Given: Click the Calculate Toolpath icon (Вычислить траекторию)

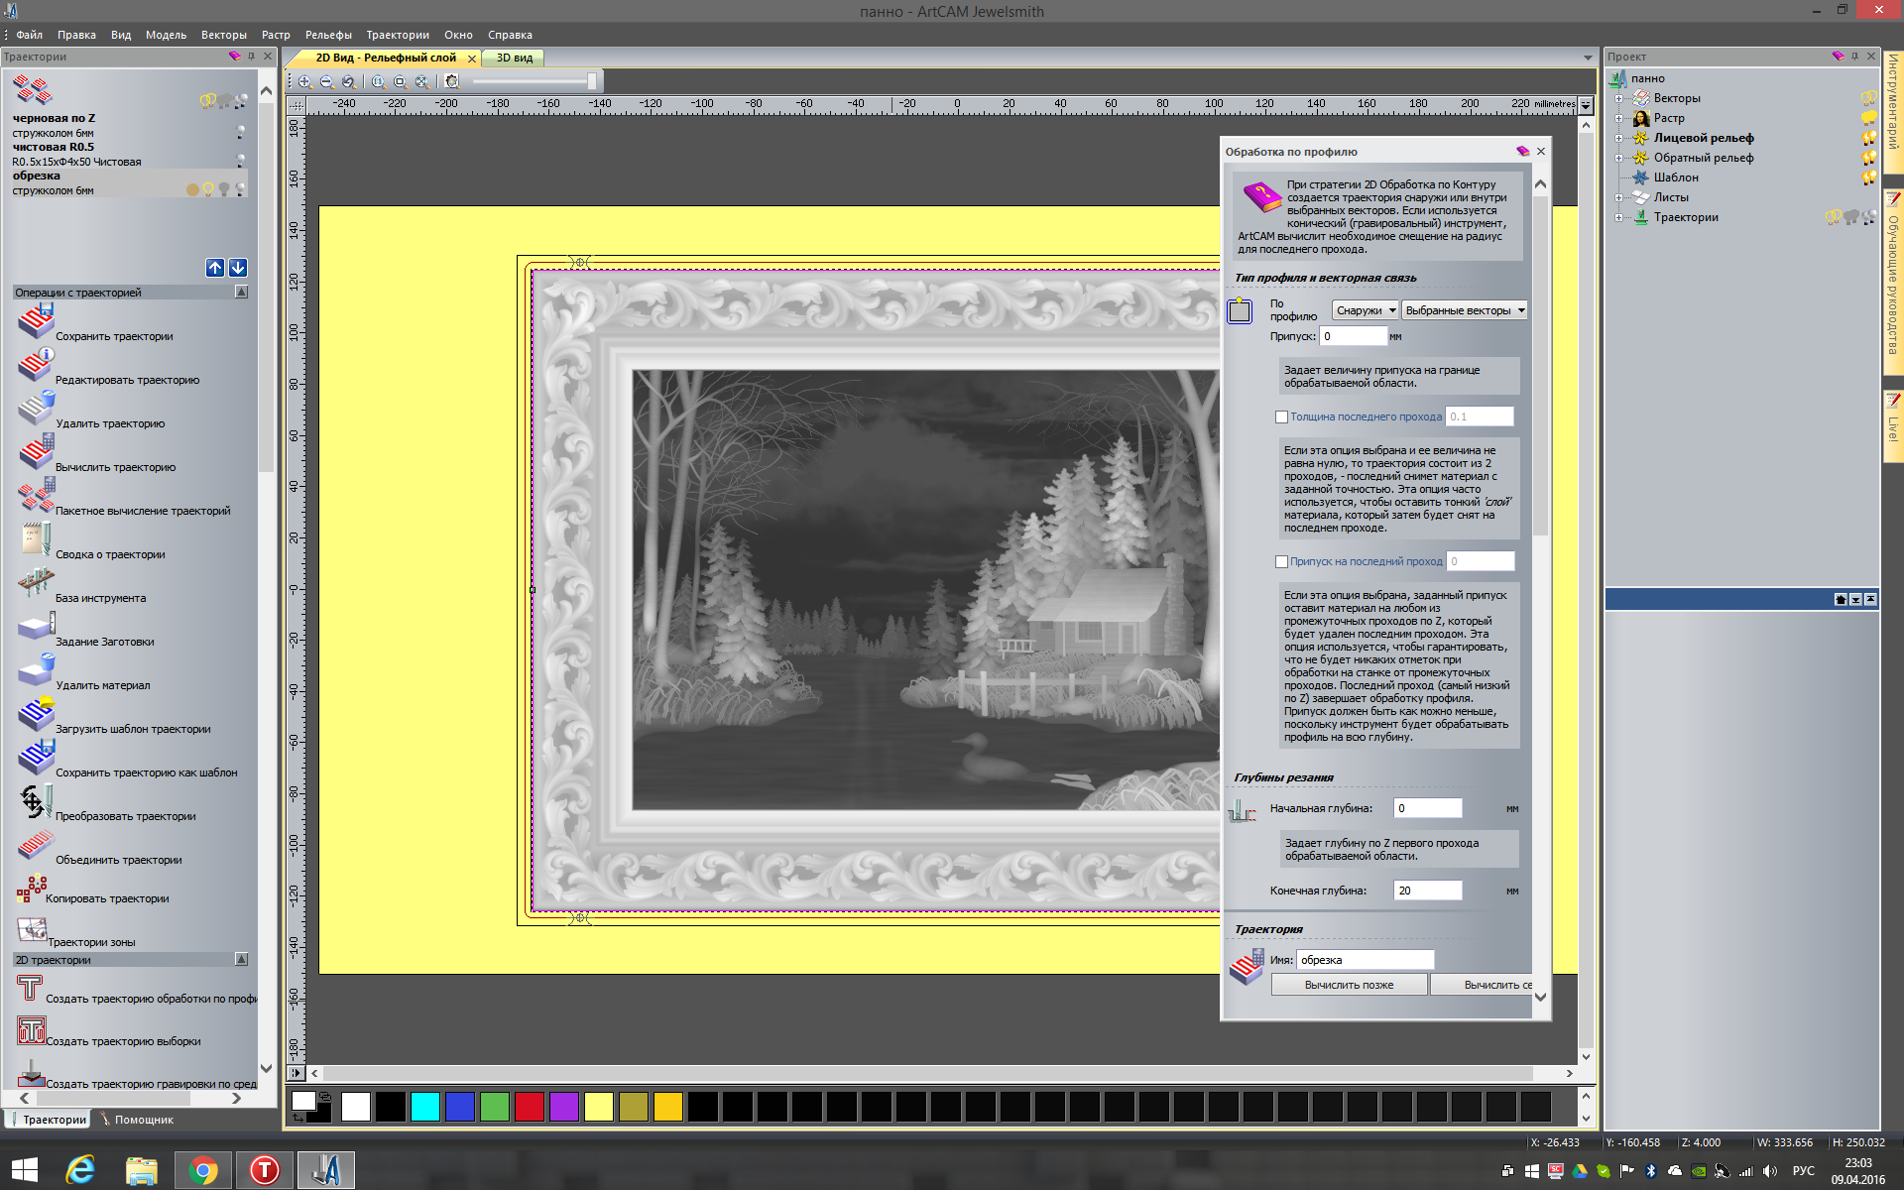Looking at the screenshot, I should click(36, 452).
